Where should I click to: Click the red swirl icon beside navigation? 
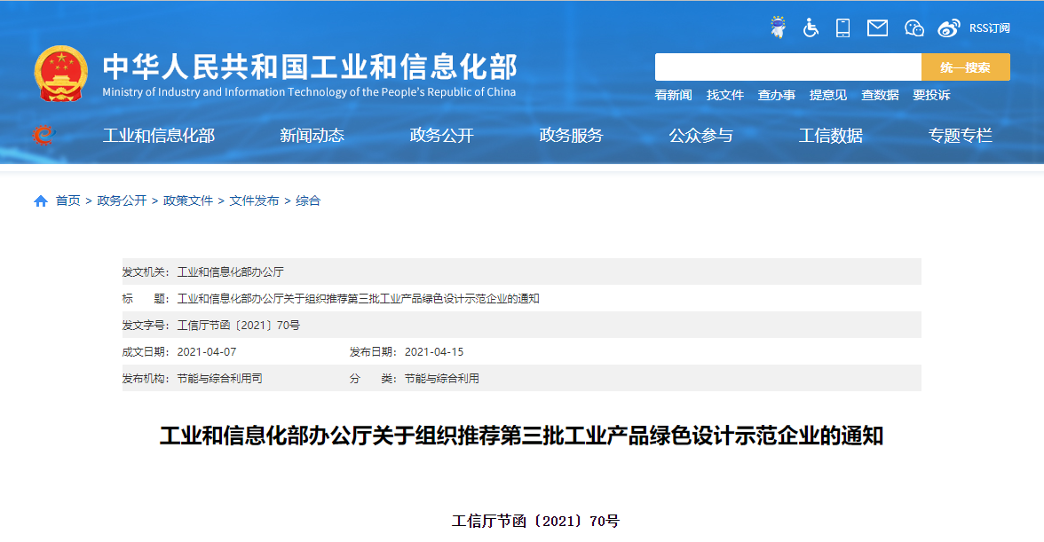point(43,135)
